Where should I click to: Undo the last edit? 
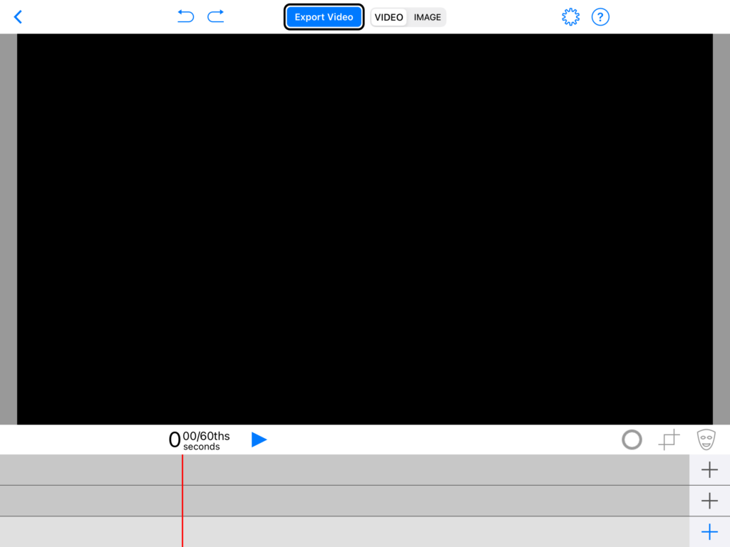tap(185, 16)
